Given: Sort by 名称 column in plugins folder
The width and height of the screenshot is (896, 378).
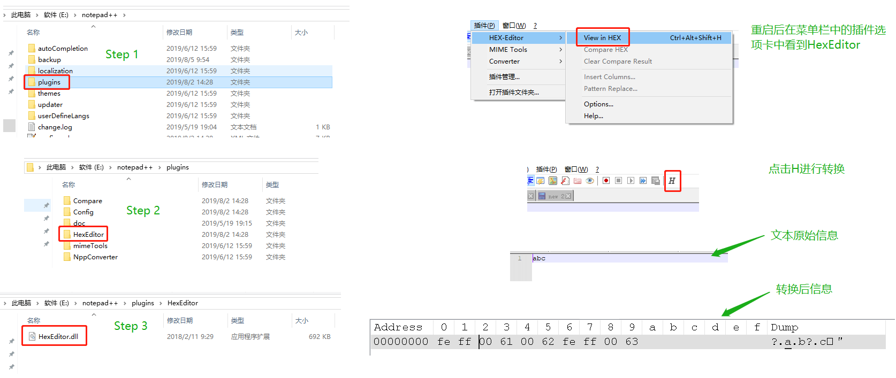Looking at the screenshot, I should click(x=69, y=185).
